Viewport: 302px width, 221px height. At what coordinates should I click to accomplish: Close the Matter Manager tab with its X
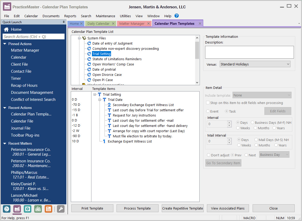point(148,23)
